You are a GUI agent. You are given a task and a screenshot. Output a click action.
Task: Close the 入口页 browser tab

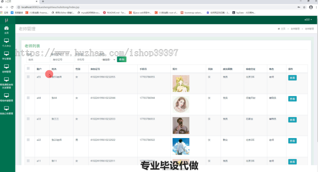[36, 1]
